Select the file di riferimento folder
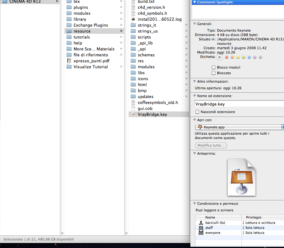The width and height of the screenshot is (284, 248). (94, 55)
